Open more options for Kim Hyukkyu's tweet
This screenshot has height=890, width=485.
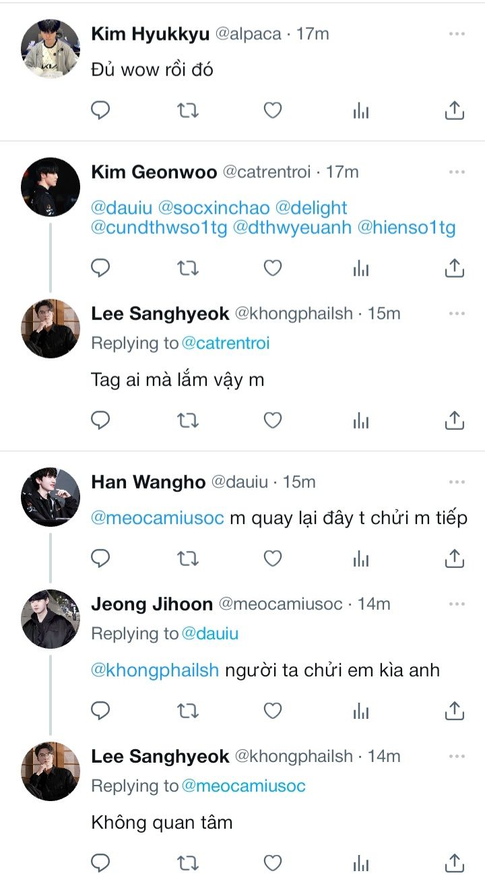pyautogui.click(x=457, y=34)
